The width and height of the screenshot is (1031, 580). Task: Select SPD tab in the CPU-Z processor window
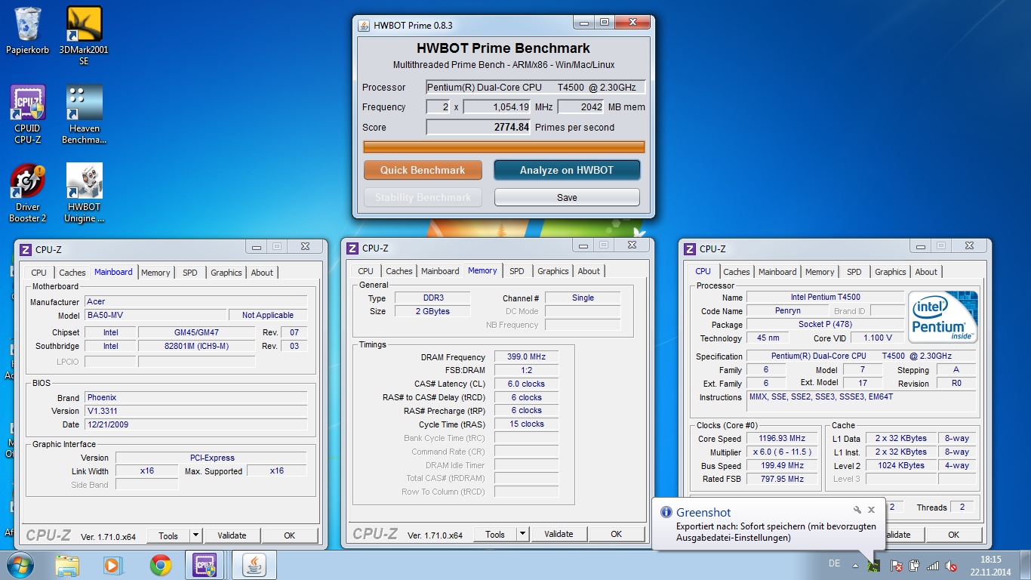(854, 272)
